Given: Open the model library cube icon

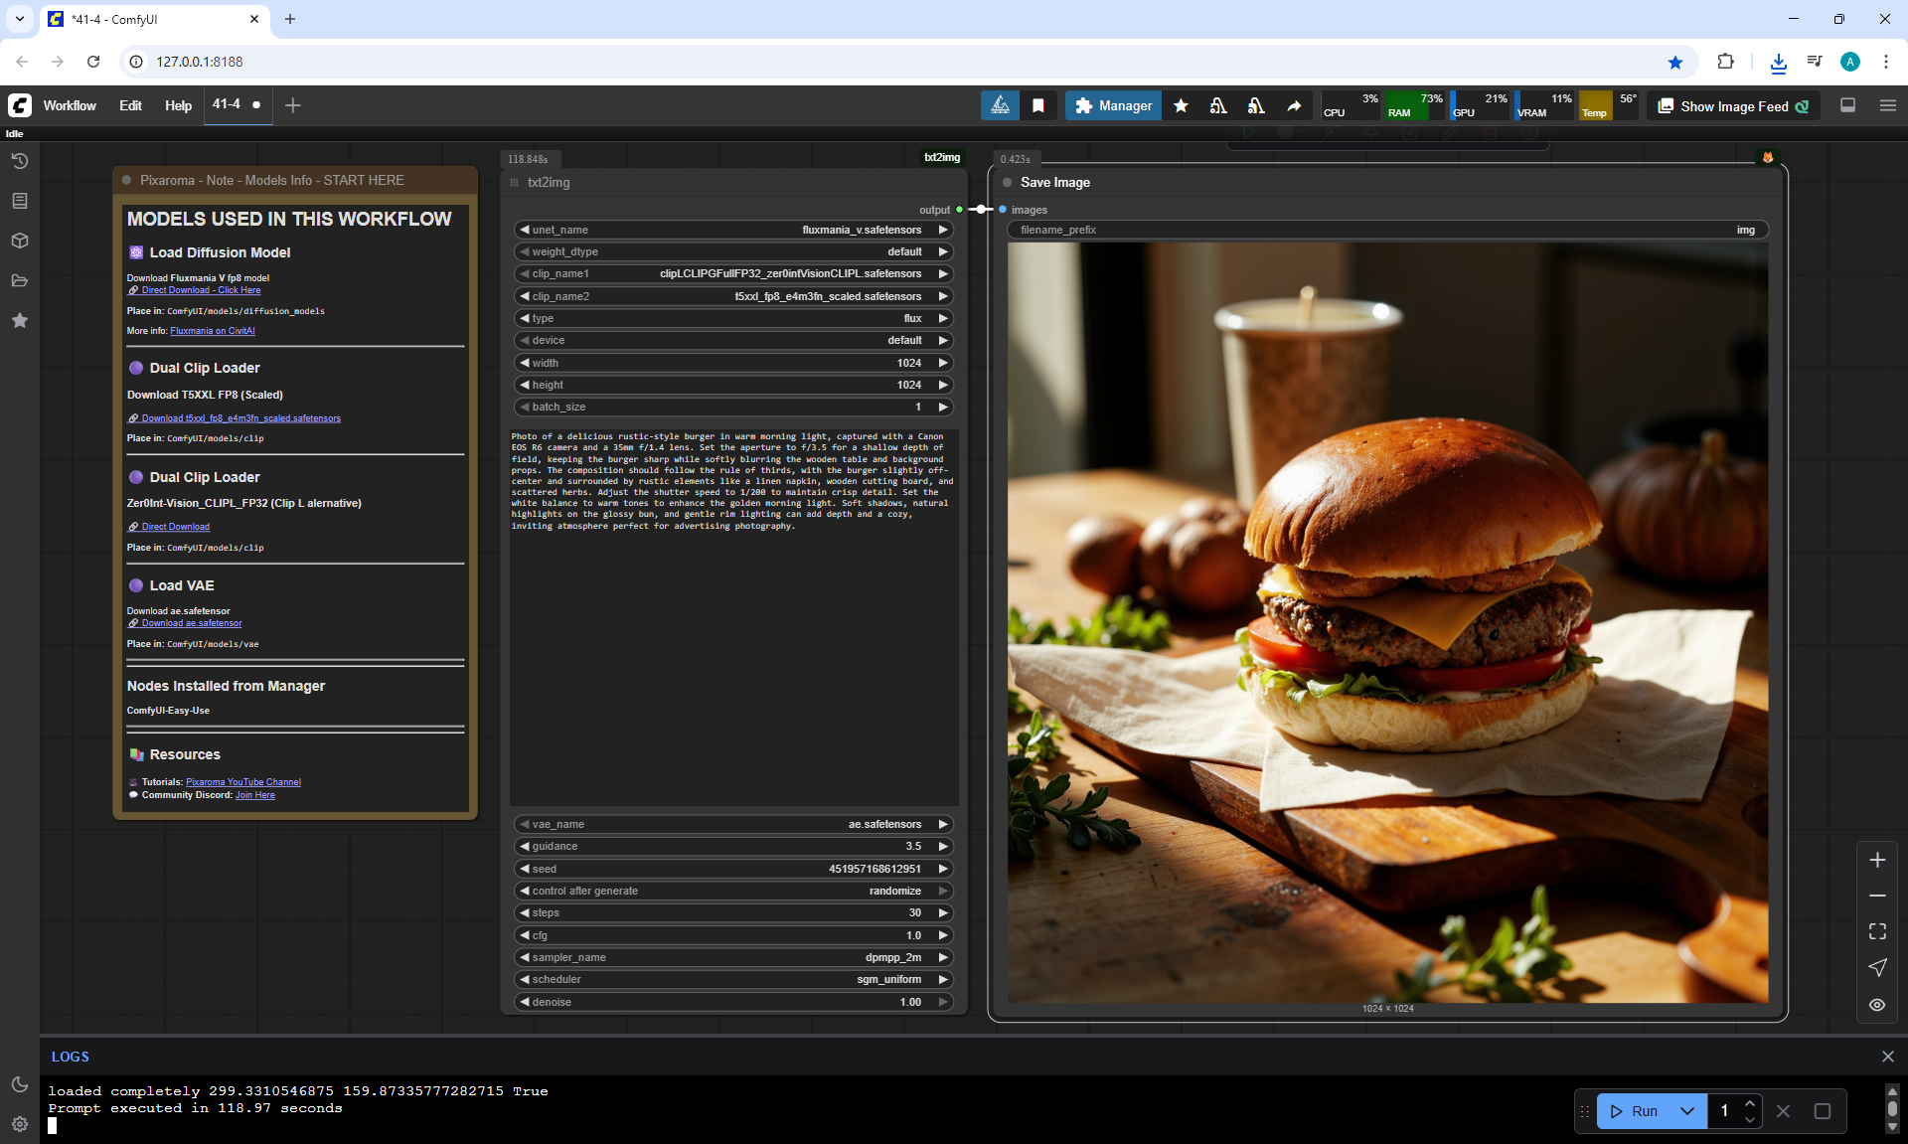Looking at the screenshot, I should coord(19,241).
